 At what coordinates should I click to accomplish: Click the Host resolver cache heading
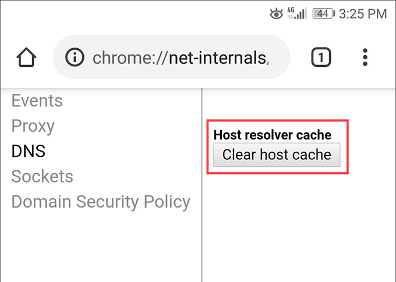272,135
